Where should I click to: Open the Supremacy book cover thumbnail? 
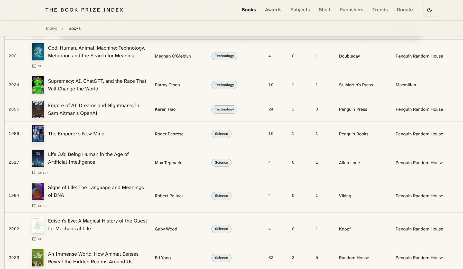pos(38,85)
